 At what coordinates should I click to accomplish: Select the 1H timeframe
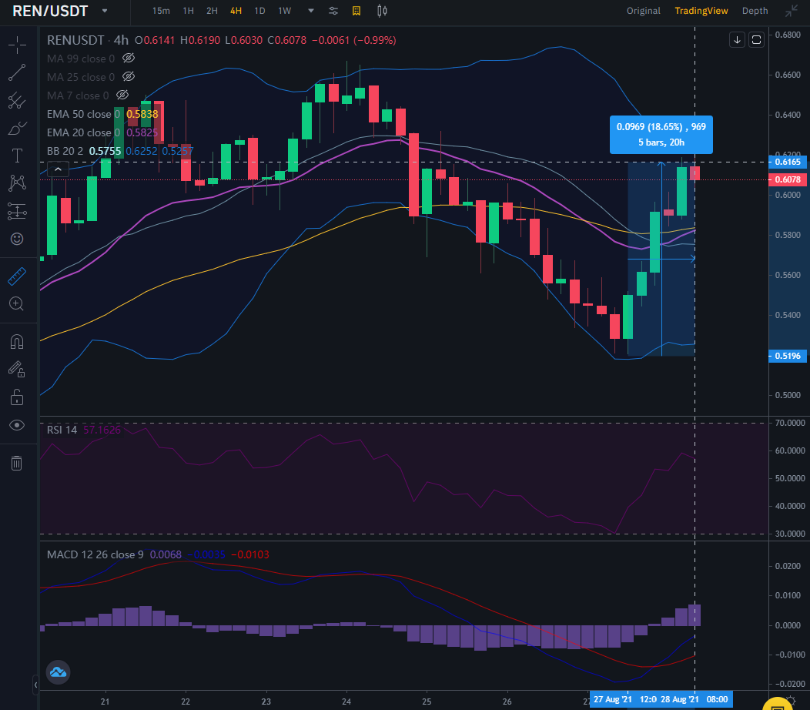(189, 11)
